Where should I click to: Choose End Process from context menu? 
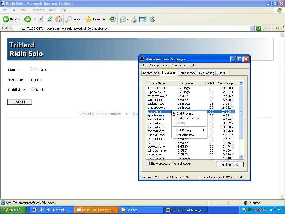coord(189,113)
